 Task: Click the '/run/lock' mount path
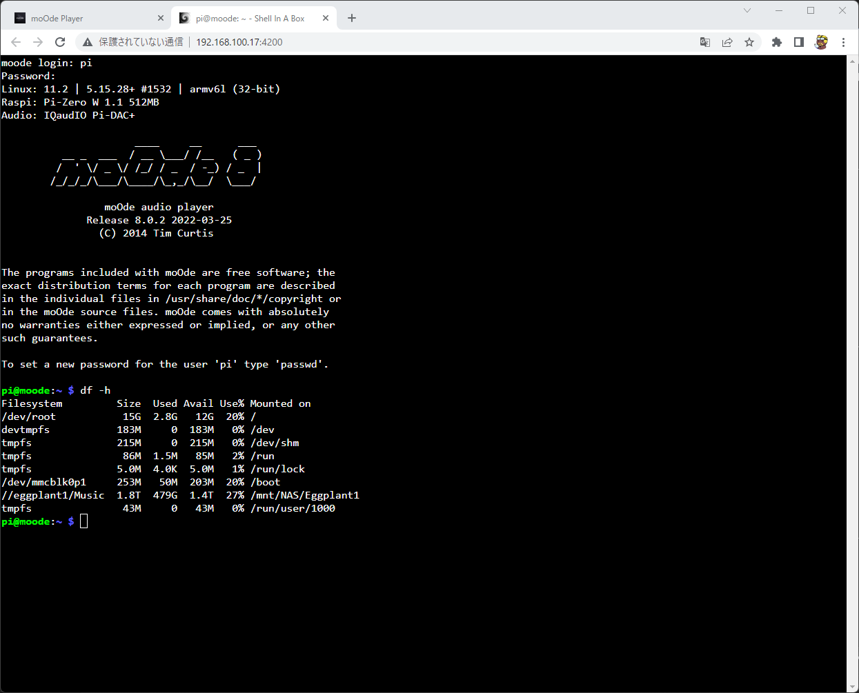coord(277,469)
